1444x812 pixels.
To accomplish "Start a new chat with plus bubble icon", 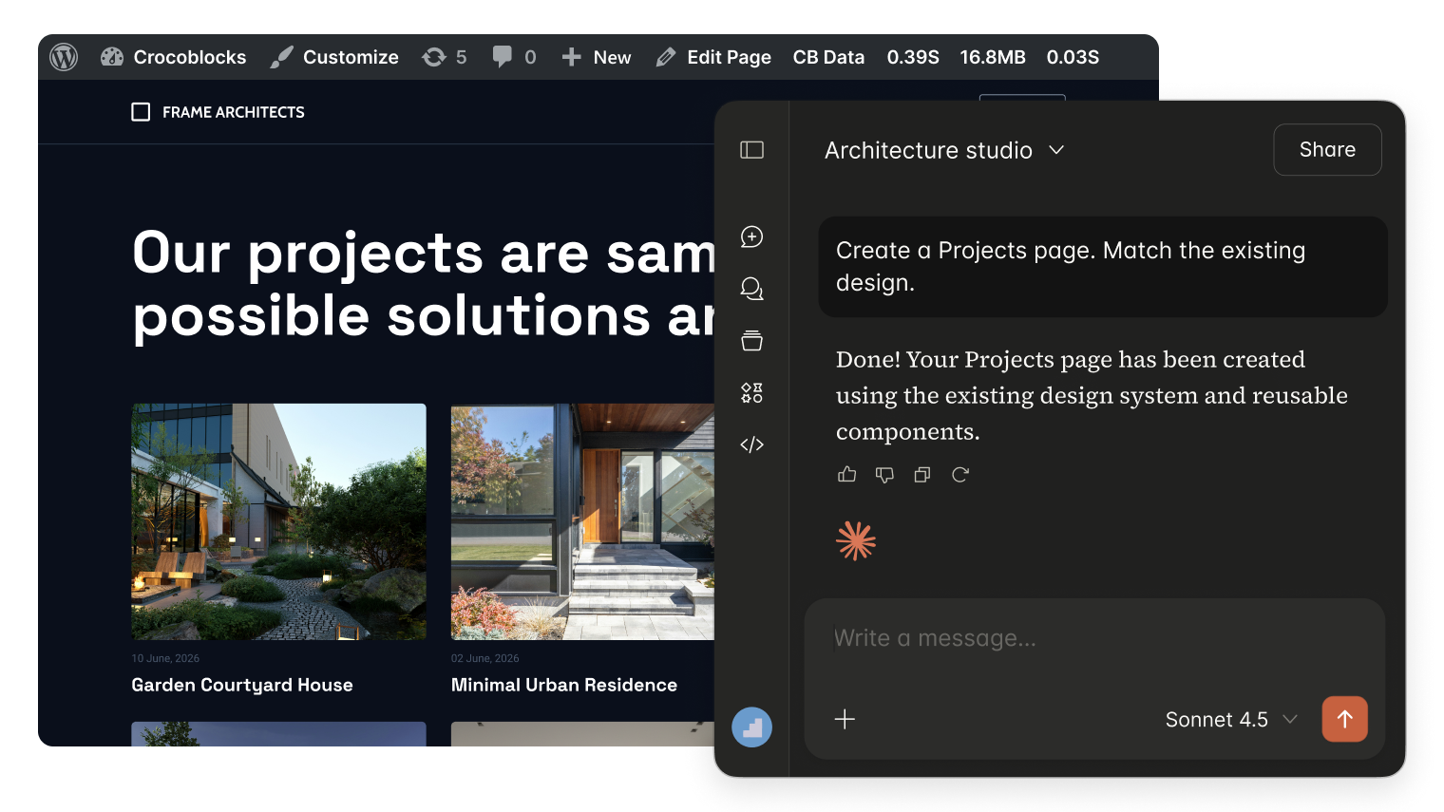I will click(x=751, y=236).
